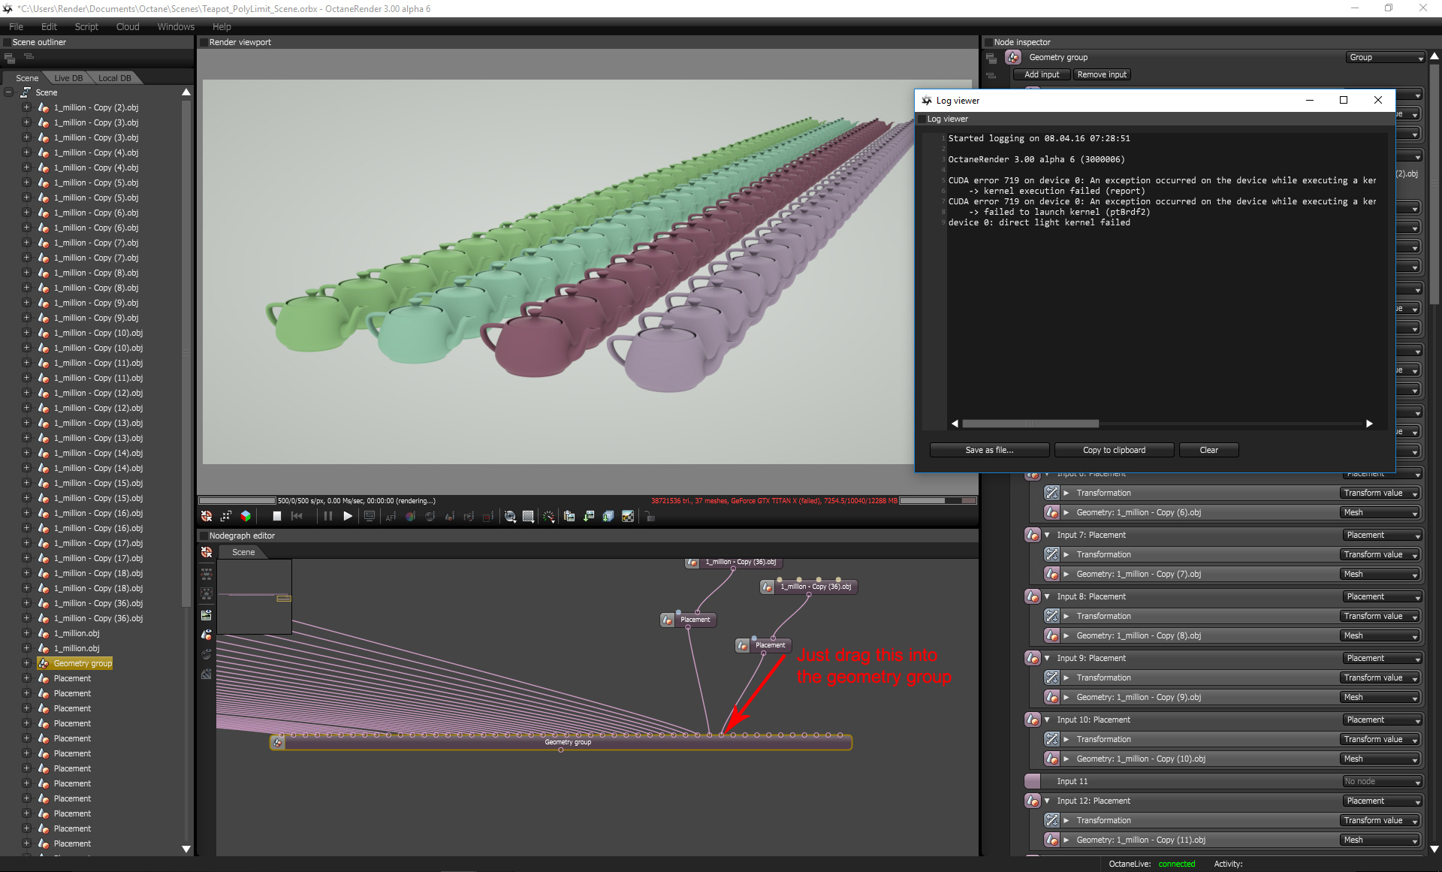The image size is (1442, 872).
Task: Select the auto focus picker icon
Action: pyautogui.click(x=391, y=516)
